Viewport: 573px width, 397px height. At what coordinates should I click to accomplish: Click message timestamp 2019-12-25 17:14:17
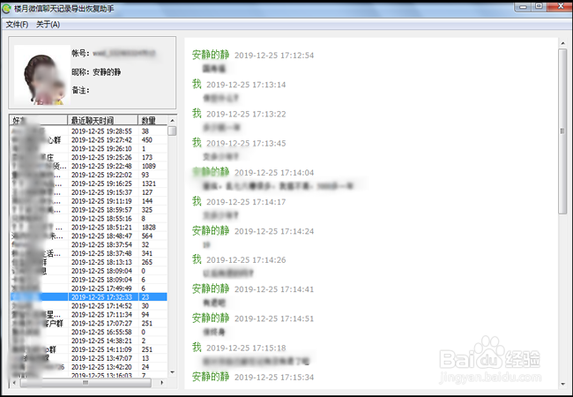coord(246,202)
